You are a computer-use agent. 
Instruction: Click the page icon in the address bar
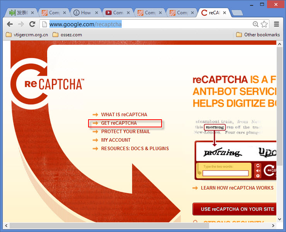coord(44,24)
